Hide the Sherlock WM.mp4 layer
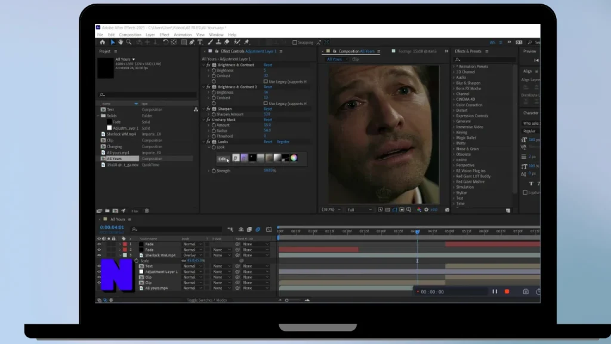This screenshot has height=344, width=611. point(99,255)
